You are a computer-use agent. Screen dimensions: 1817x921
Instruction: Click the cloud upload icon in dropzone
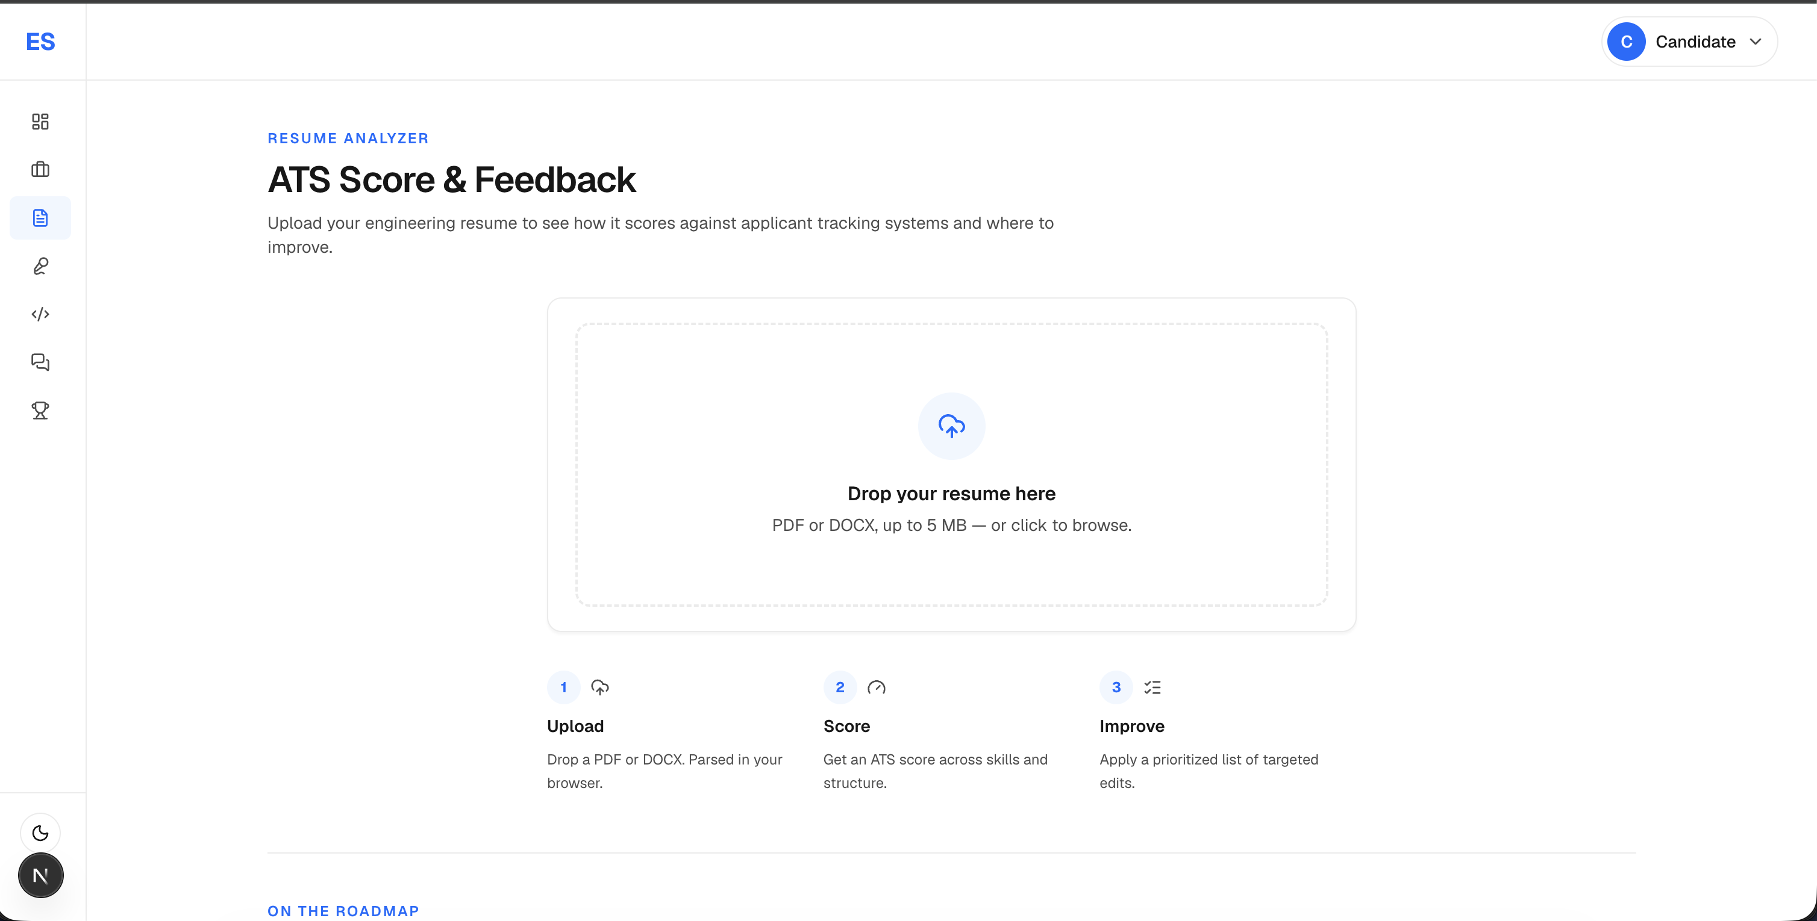pyautogui.click(x=951, y=426)
